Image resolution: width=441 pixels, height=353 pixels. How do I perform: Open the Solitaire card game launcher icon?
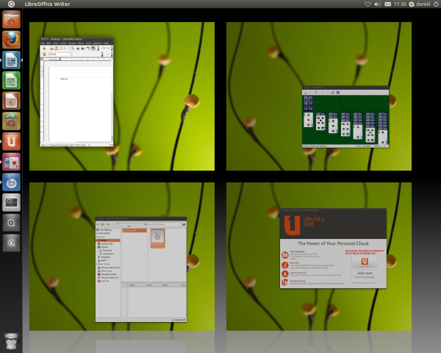(x=11, y=161)
